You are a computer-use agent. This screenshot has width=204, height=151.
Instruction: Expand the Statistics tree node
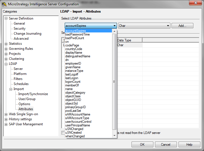pos(6,44)
